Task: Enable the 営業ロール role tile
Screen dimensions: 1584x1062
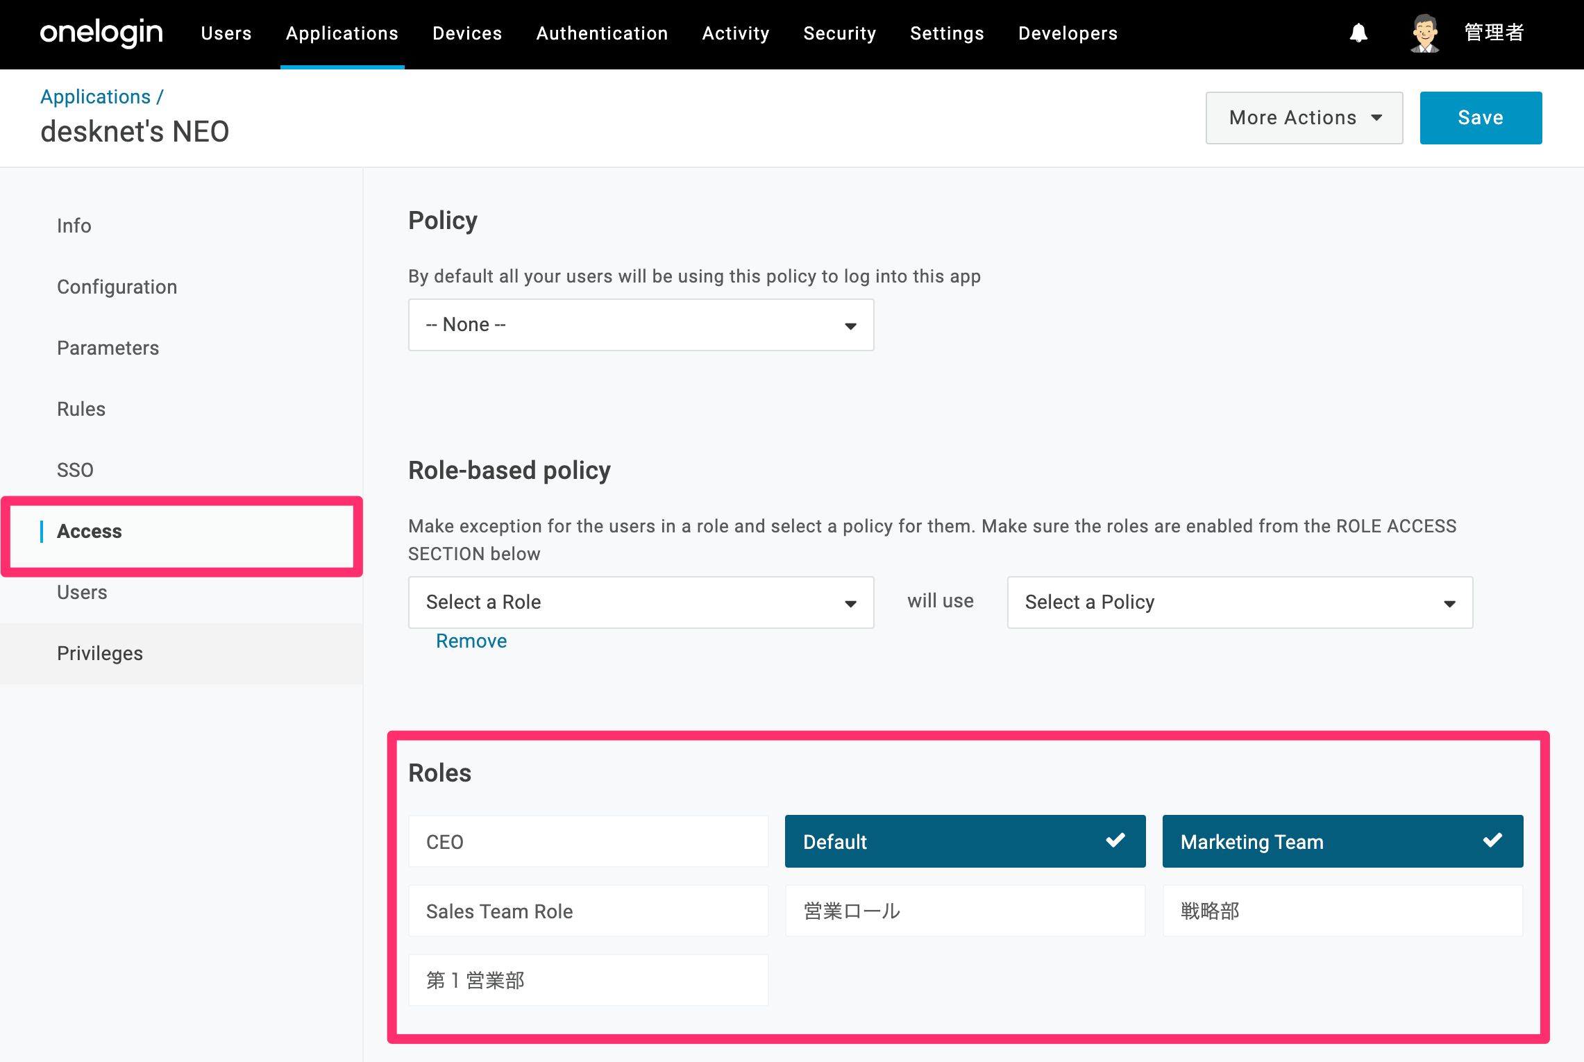Action: [965, 911]
